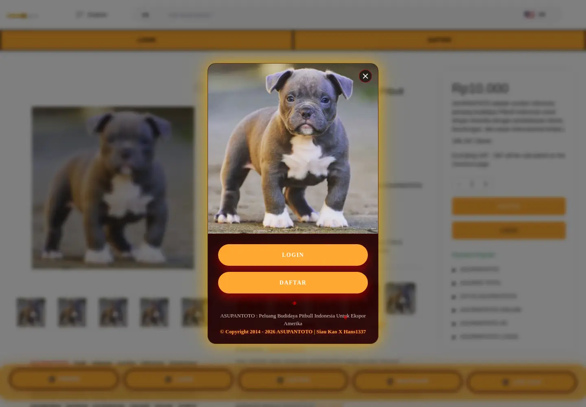Click the orange DAFTAR button in the popup
Viewport: 586px width, 407px height.
click(x=293, y=282)
